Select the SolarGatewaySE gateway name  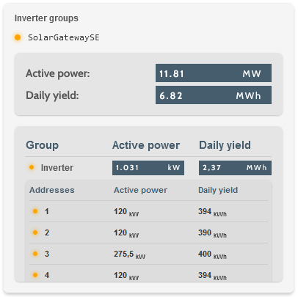coord(64,37)
